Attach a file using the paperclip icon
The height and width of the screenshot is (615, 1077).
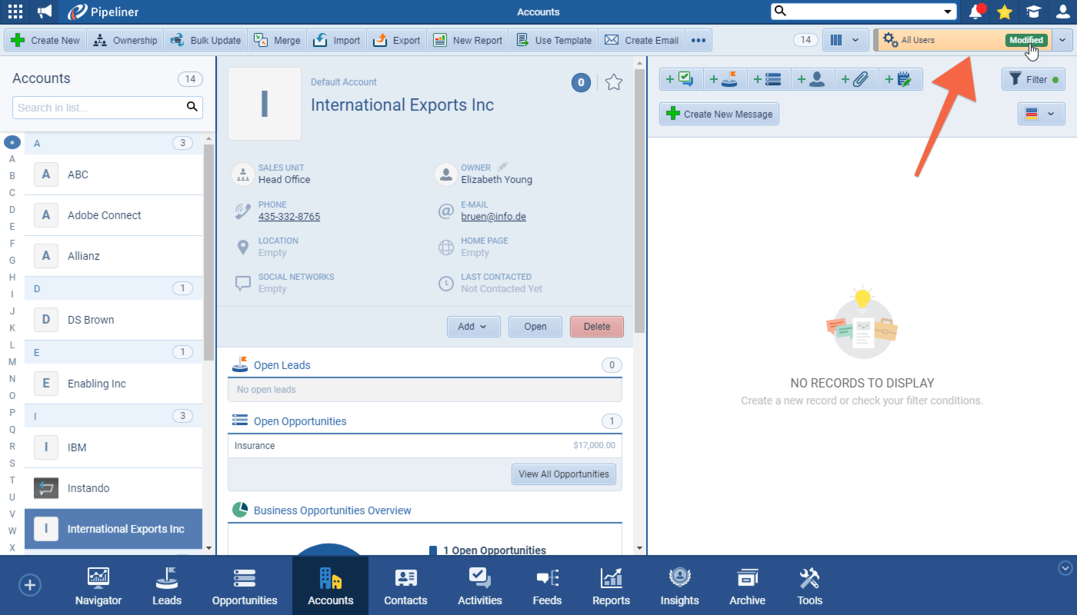coord(856,78)
